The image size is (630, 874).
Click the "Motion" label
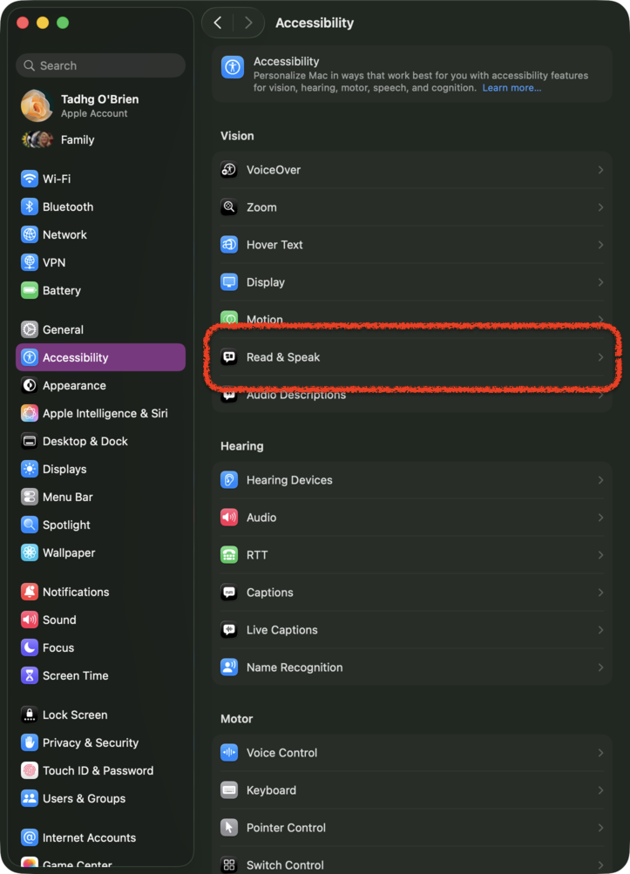tap(264, 320)
